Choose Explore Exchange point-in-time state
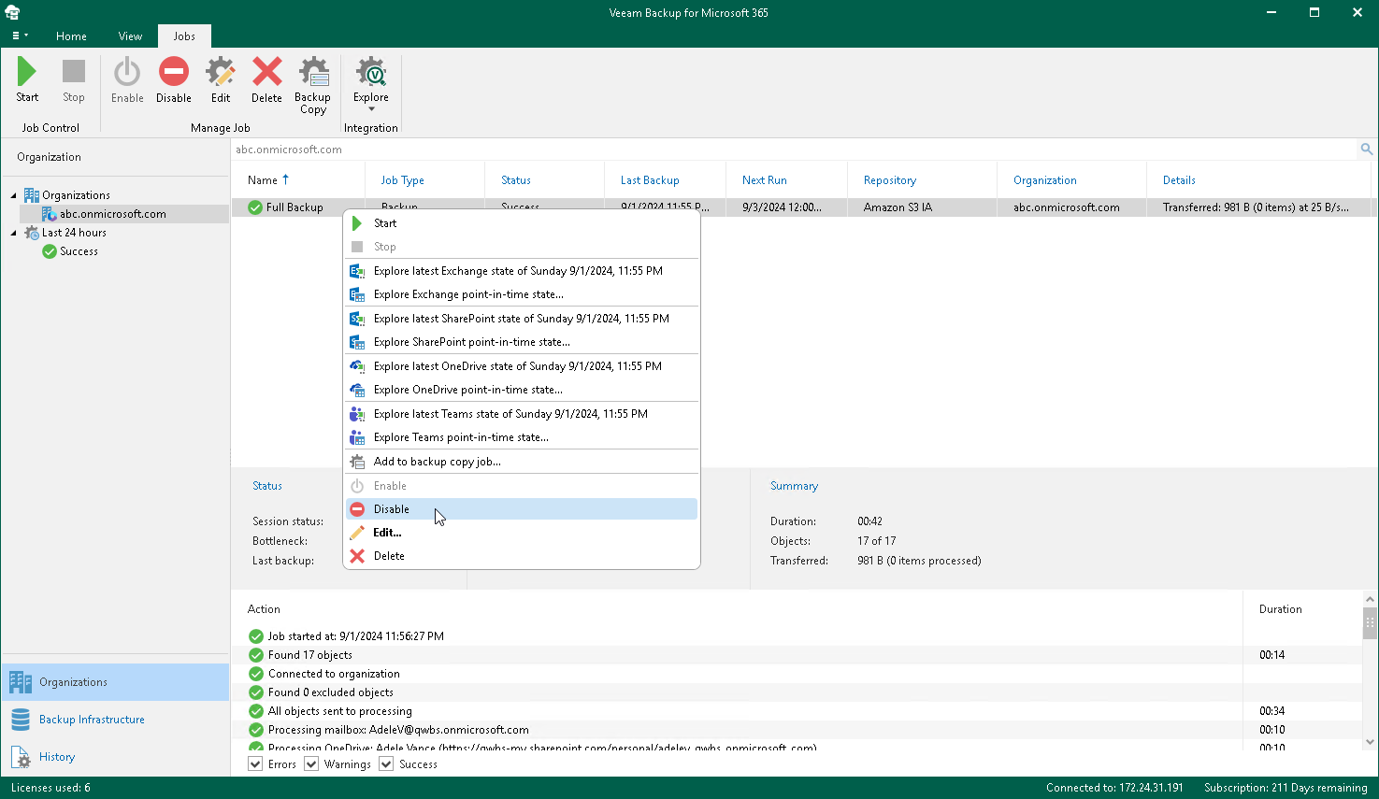Image resolution: width=1379 pixels, height=799 pixels. tap(522, 294)
